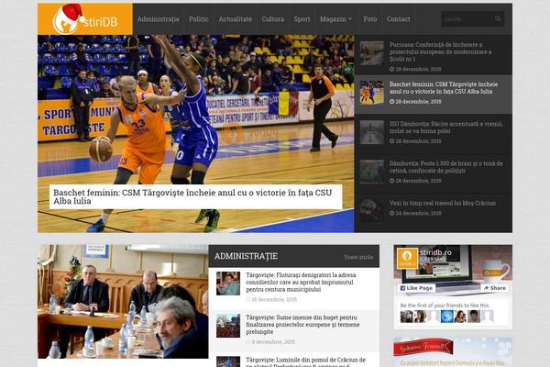The image size is (550, 367).
Task: Open the Administrație menu item
Action: tap(159, 19)
